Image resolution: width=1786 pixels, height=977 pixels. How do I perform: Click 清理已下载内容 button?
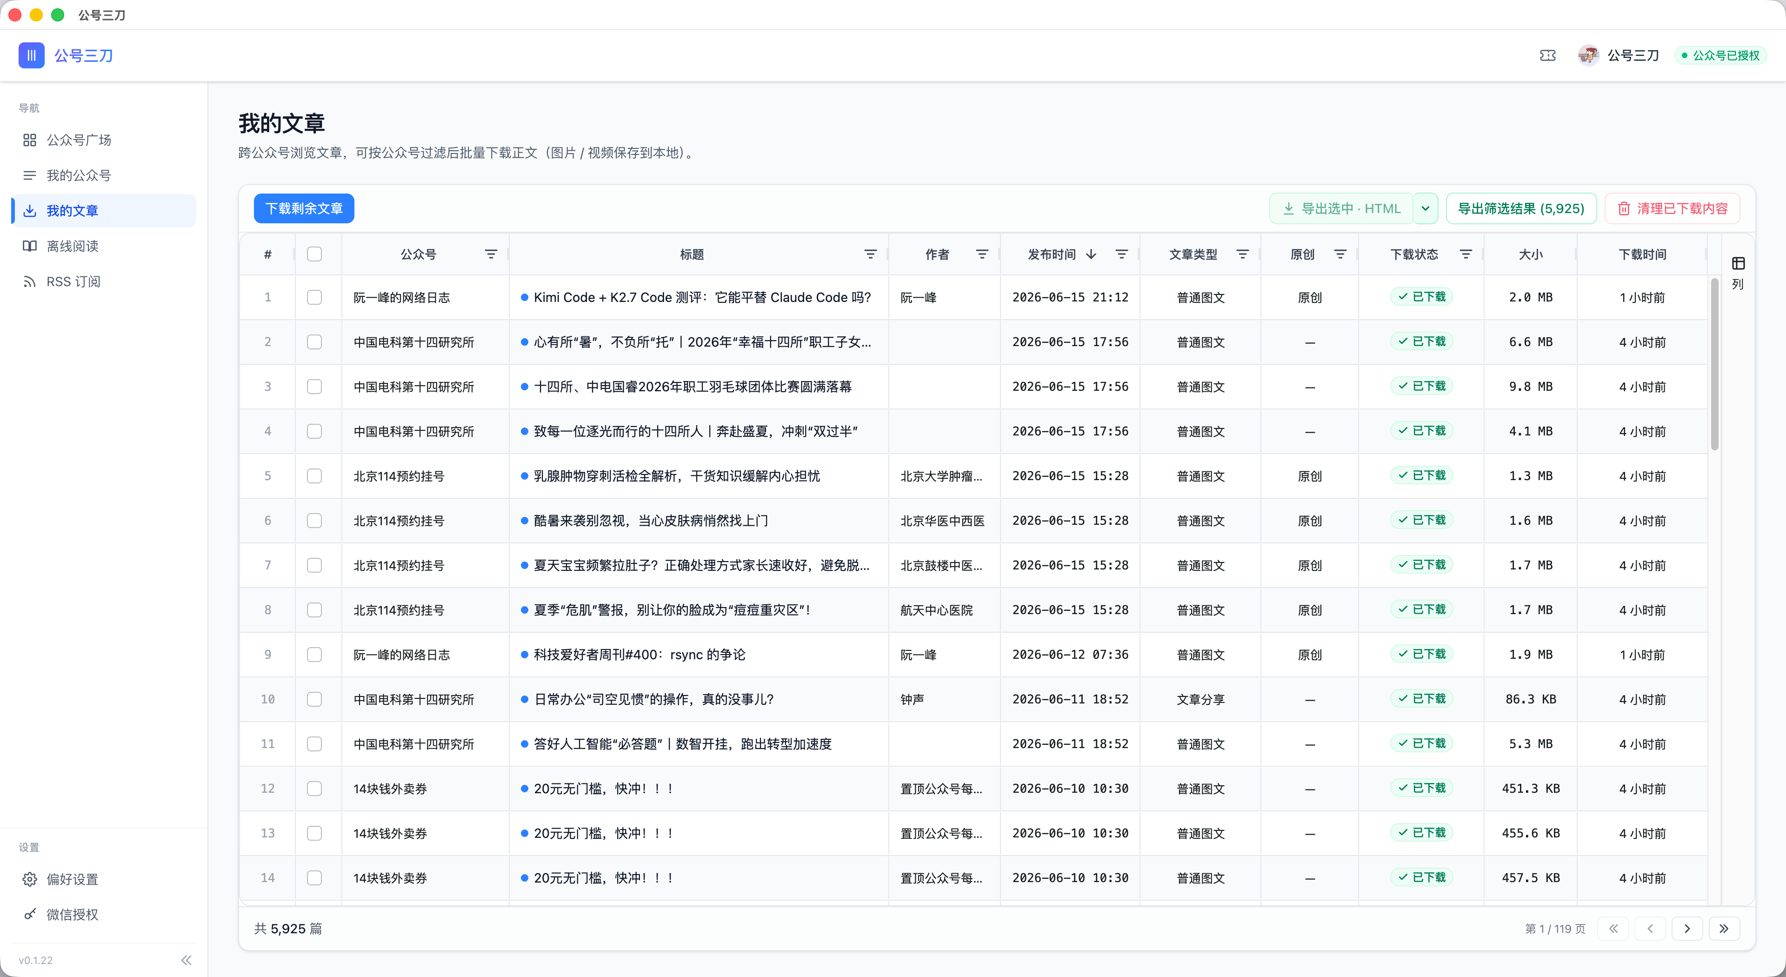point(1673,209)
